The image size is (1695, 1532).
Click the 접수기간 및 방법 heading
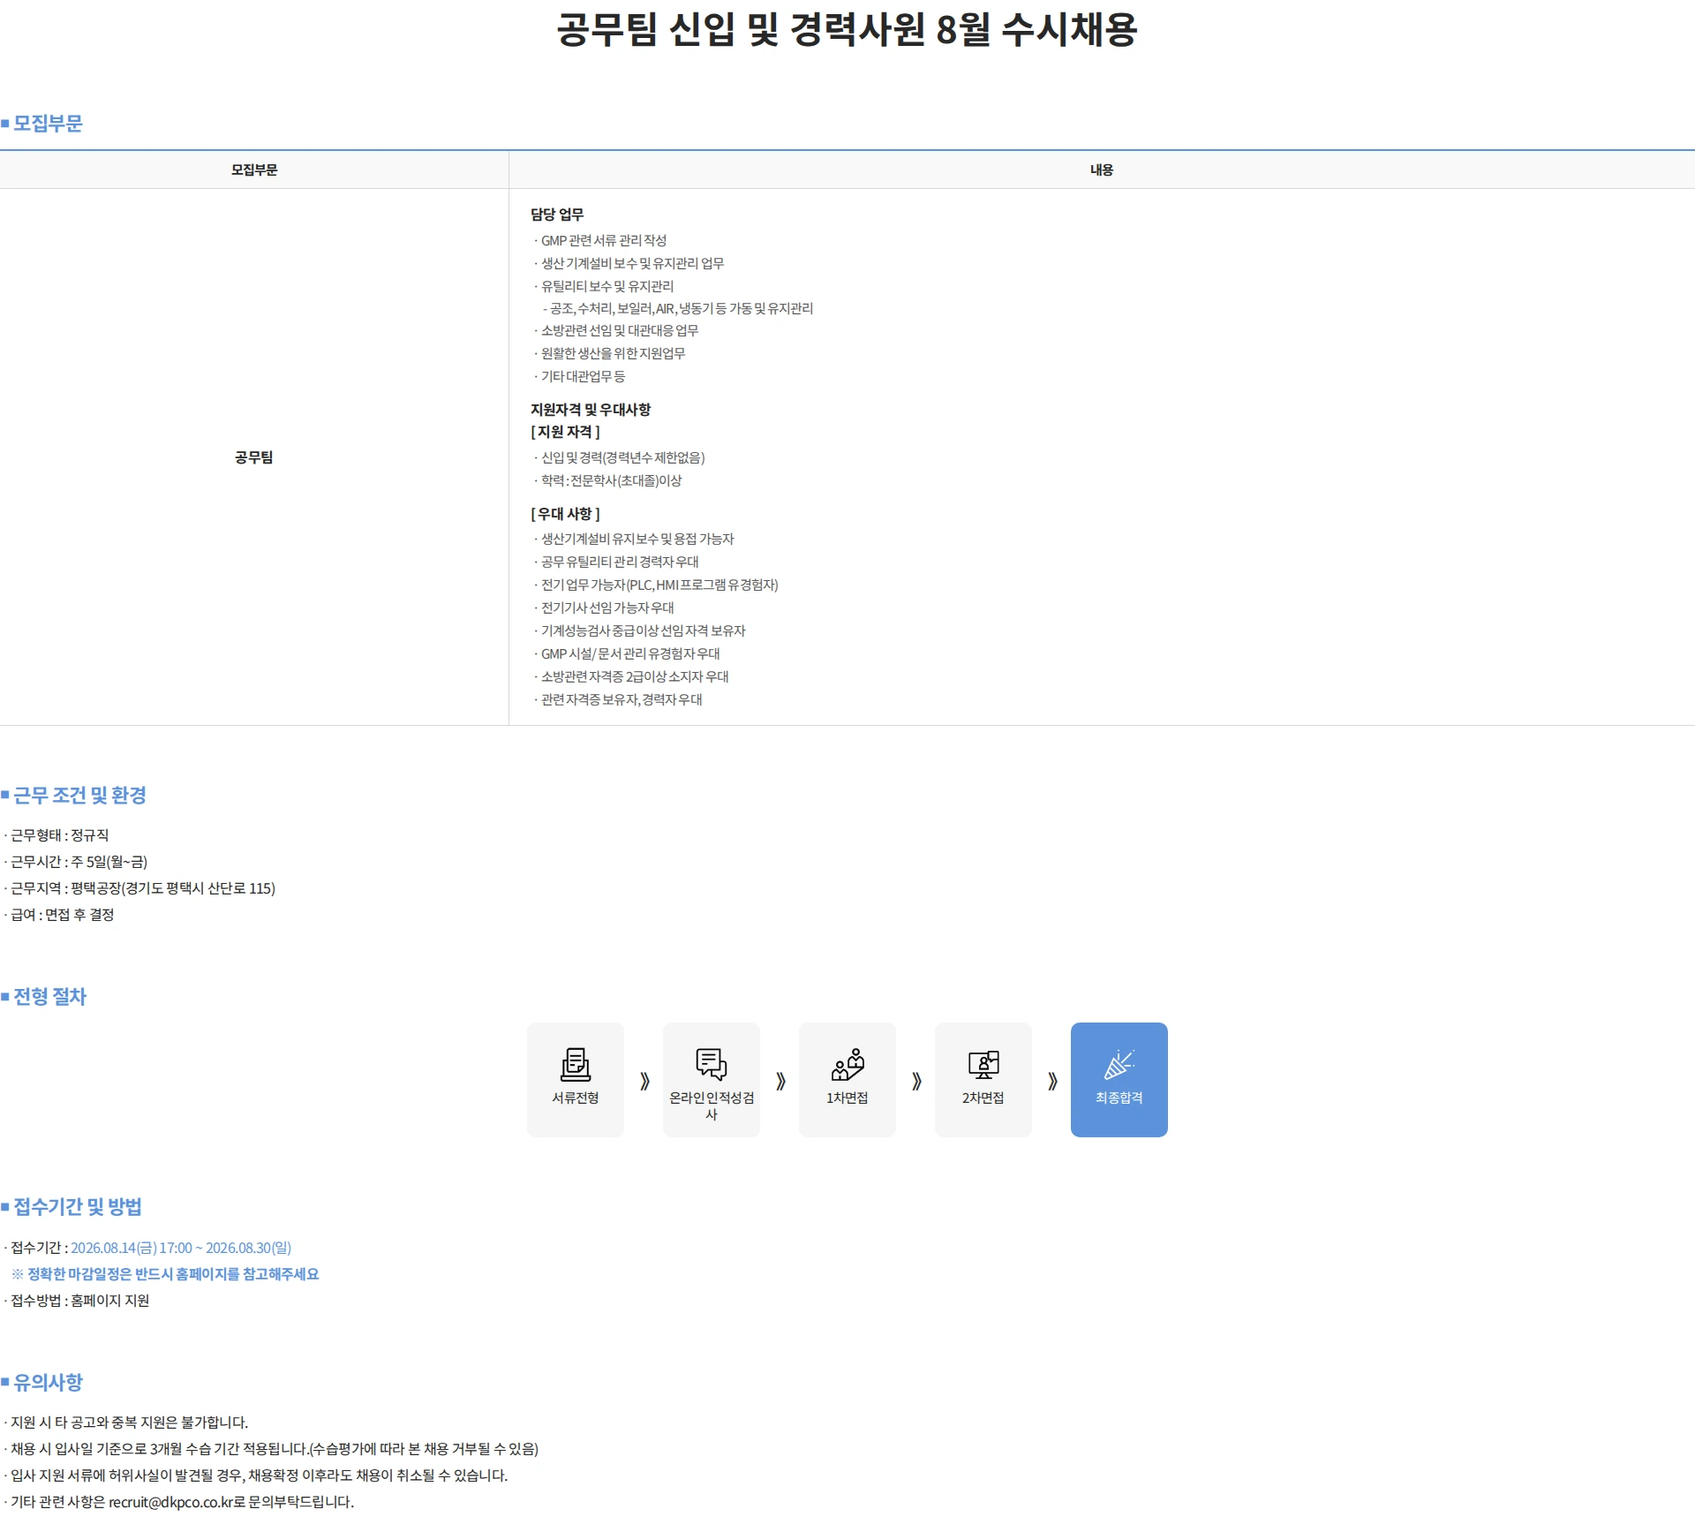pos(78,1207)
